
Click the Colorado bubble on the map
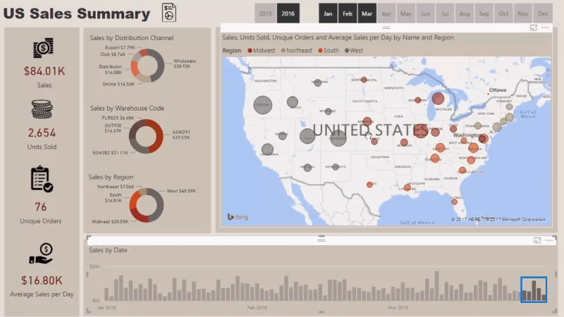coord(338,138)
